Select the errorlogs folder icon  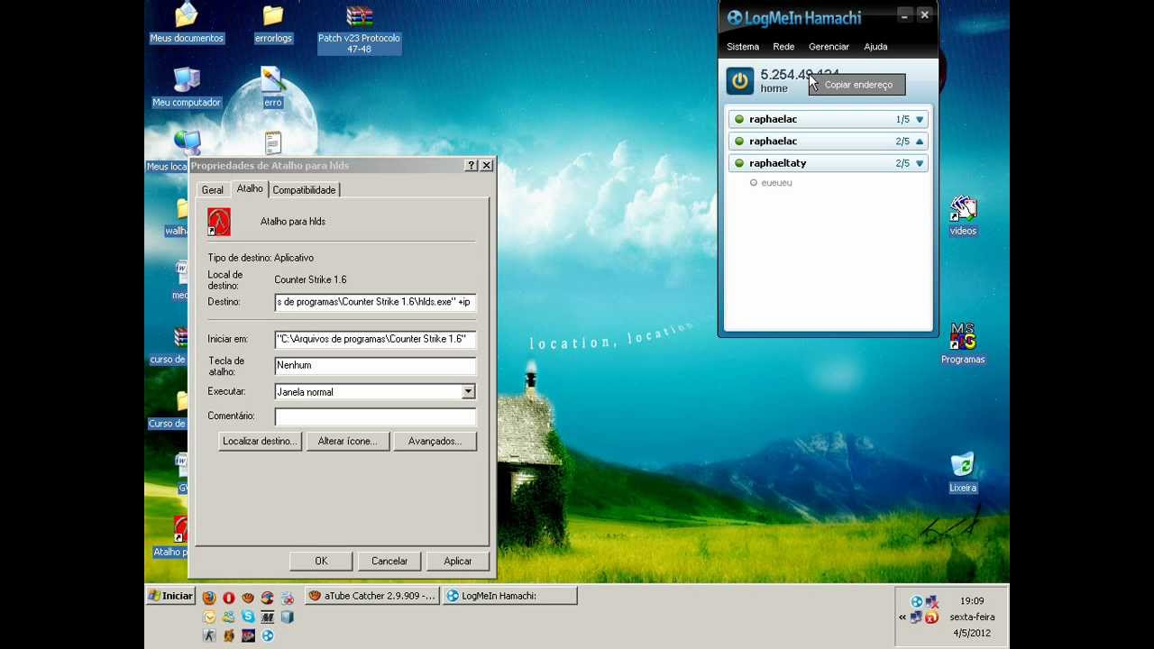(273, 23)
